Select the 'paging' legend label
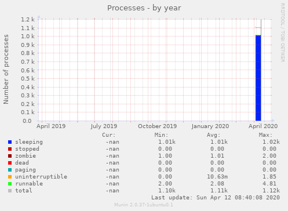Screen dimensions: 288x211 click(25, 170)
